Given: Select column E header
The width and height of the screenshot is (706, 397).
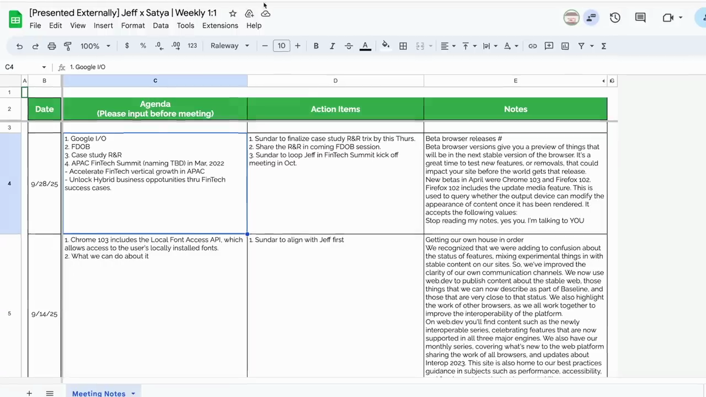Looking at the screenshot, I should click(516, 81).
